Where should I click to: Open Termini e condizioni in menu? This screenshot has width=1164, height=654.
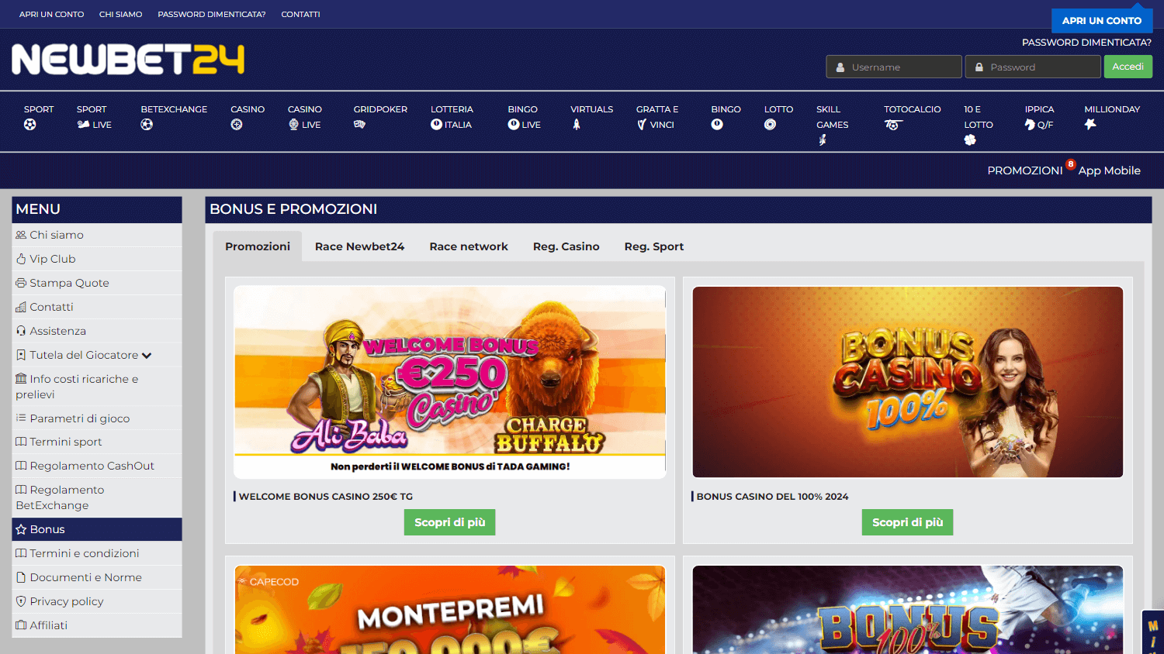(97, 553)
